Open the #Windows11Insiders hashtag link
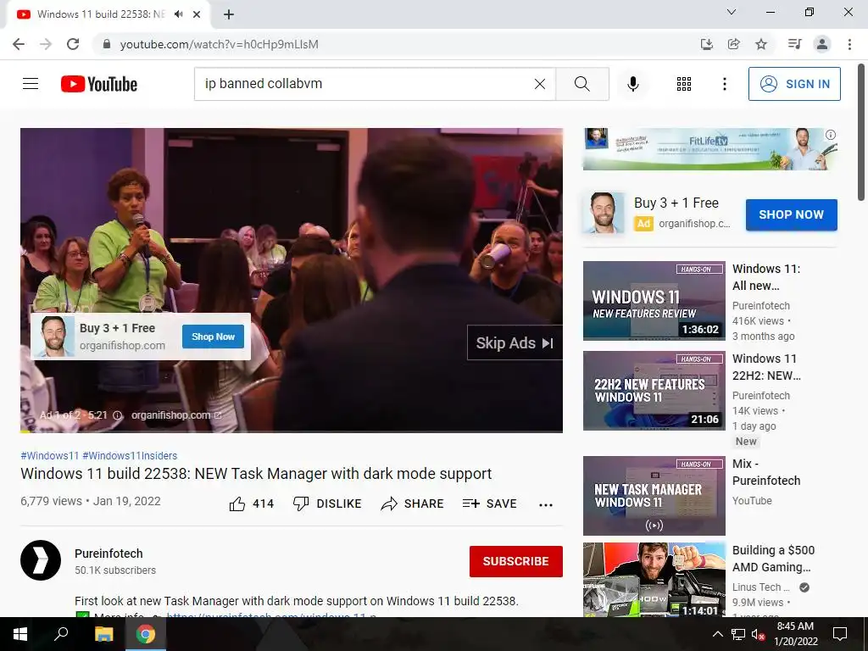Viewport: 868px width, 651px height. click(130, 455)
